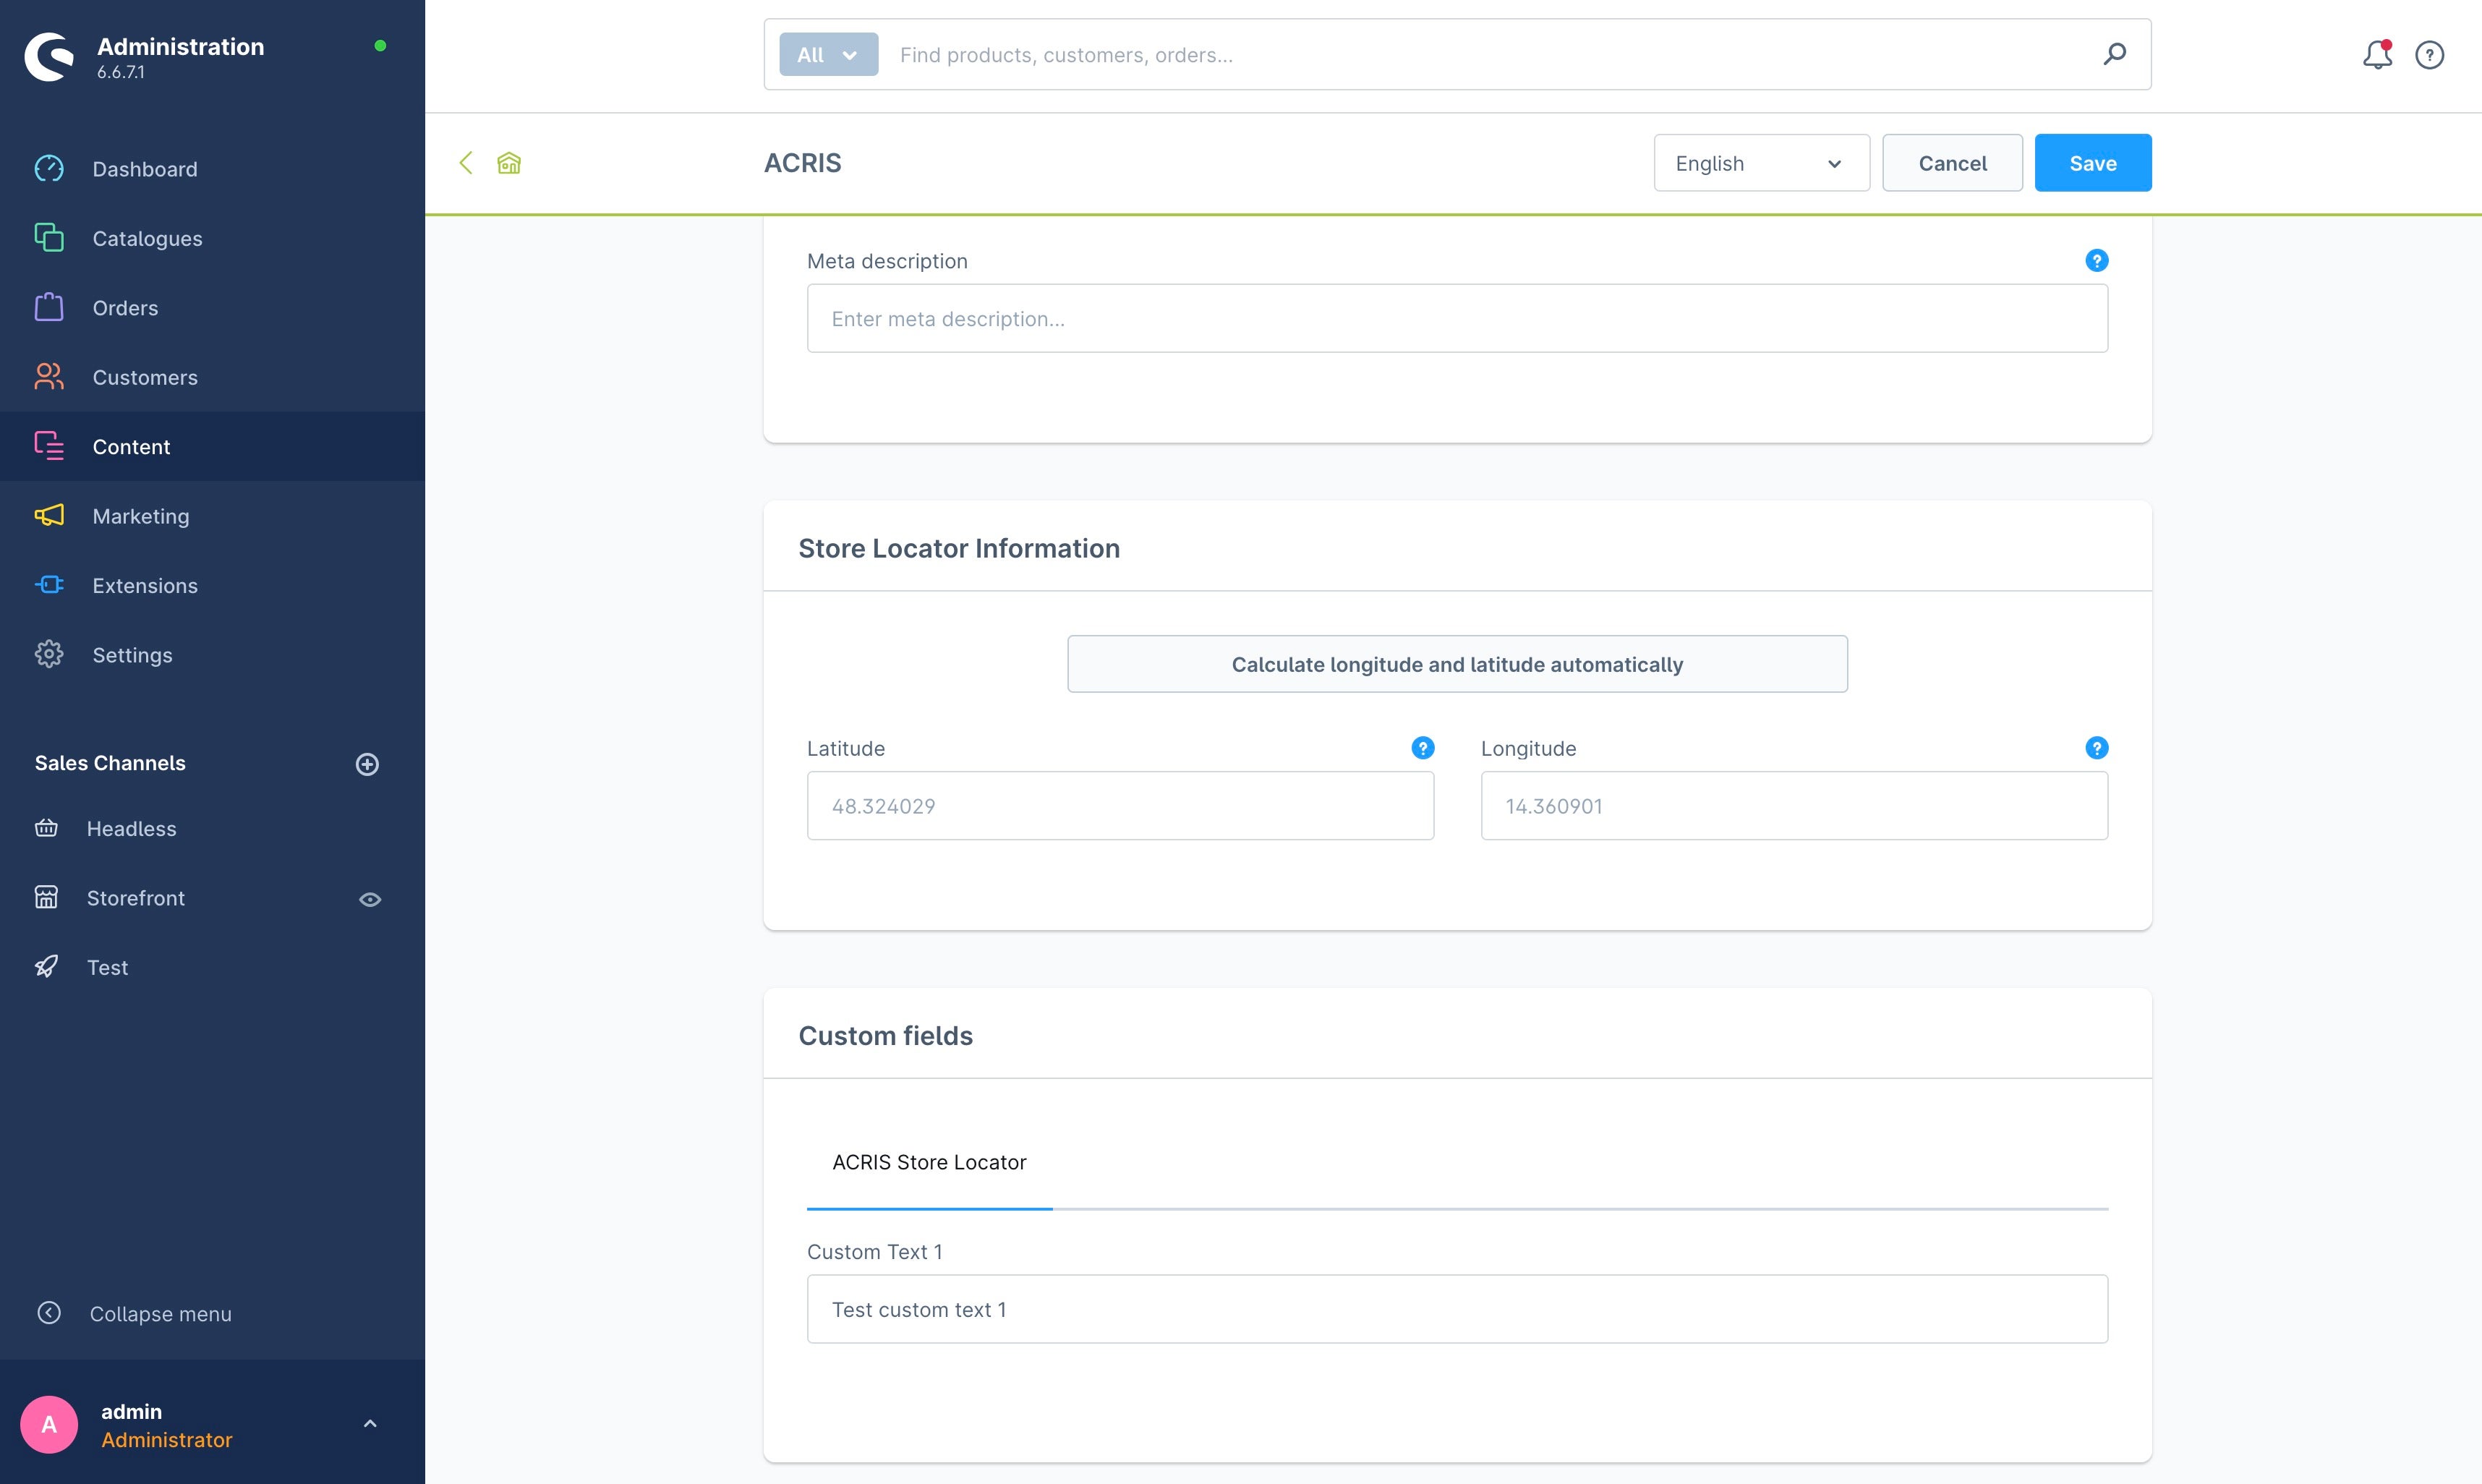Click the Settings gear icon
Screen dimensions: 2482x1484
pos(49,654)
